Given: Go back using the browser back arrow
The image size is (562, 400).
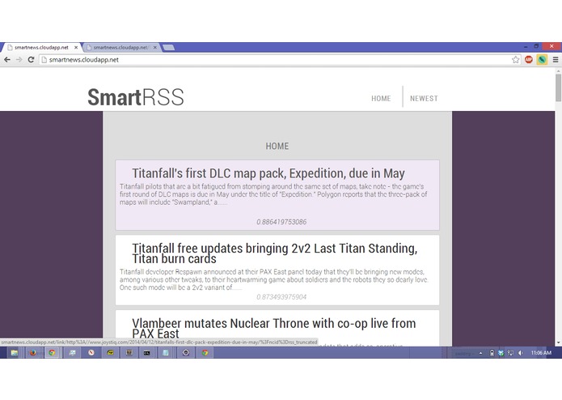Looking at the screenshot, I should pyautogui.click(x=7, y=60).
